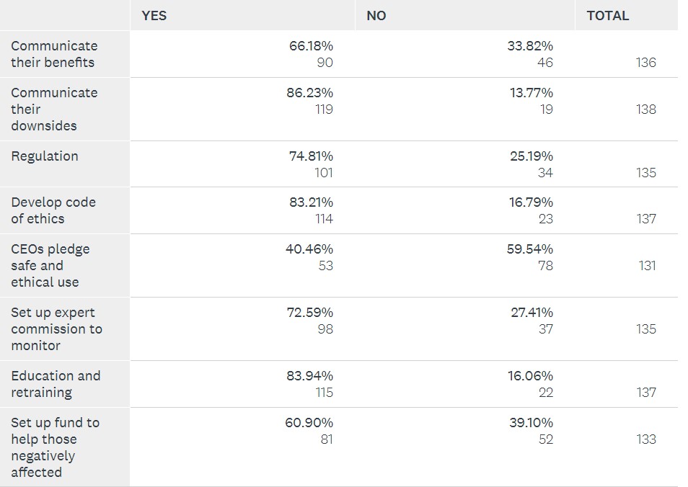Select the total 131 for CEOs pledge
The height and width of the screenshot is (487, 688).
pyautogui.click(x=647, y=266)
